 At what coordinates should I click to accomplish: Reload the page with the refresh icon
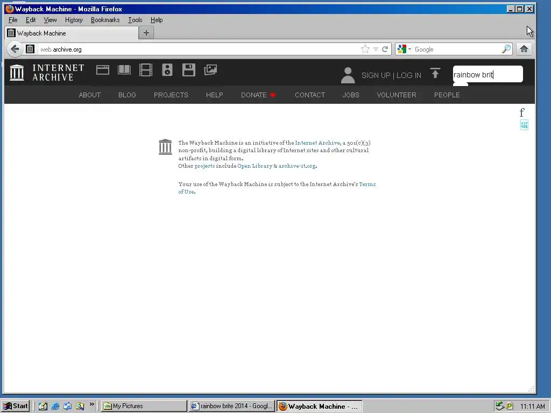click(385, 49)
